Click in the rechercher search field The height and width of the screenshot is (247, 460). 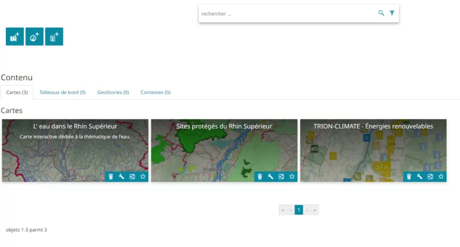pos(286,13)
